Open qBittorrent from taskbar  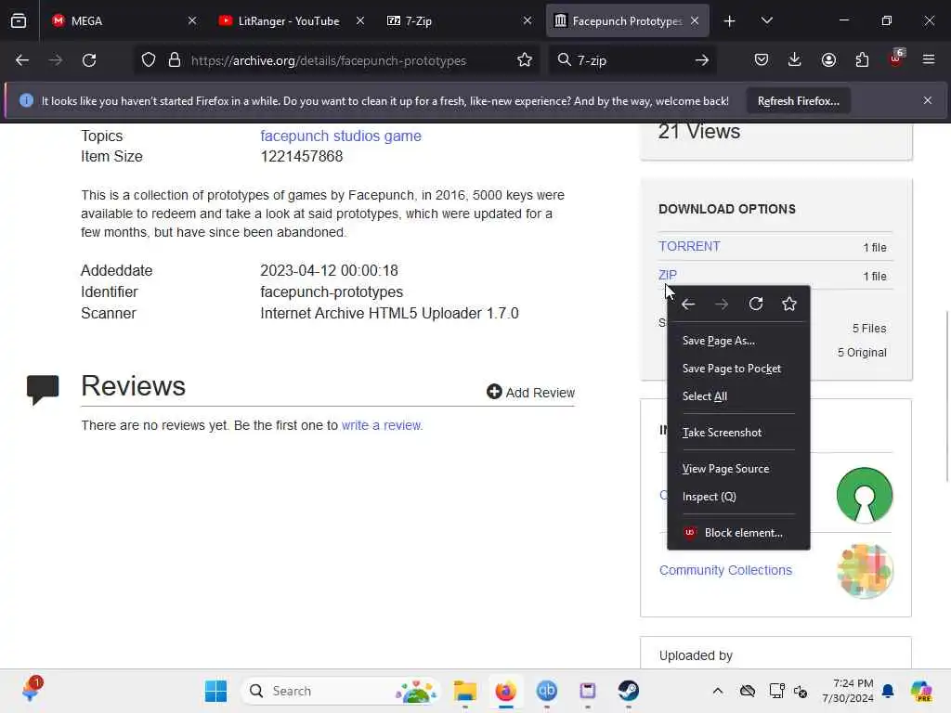546,691
